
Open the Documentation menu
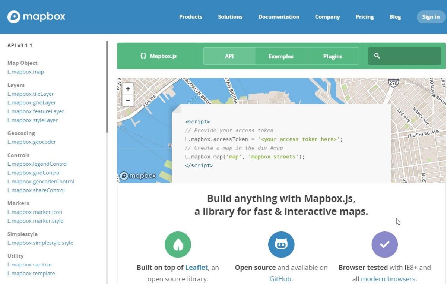(279, 17)
